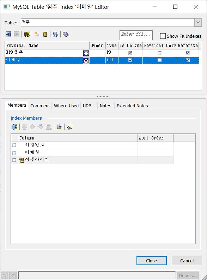Open the database preview icon in top toolbar
The width and height of the screenshot is (207, 280).
pos(55,34)
